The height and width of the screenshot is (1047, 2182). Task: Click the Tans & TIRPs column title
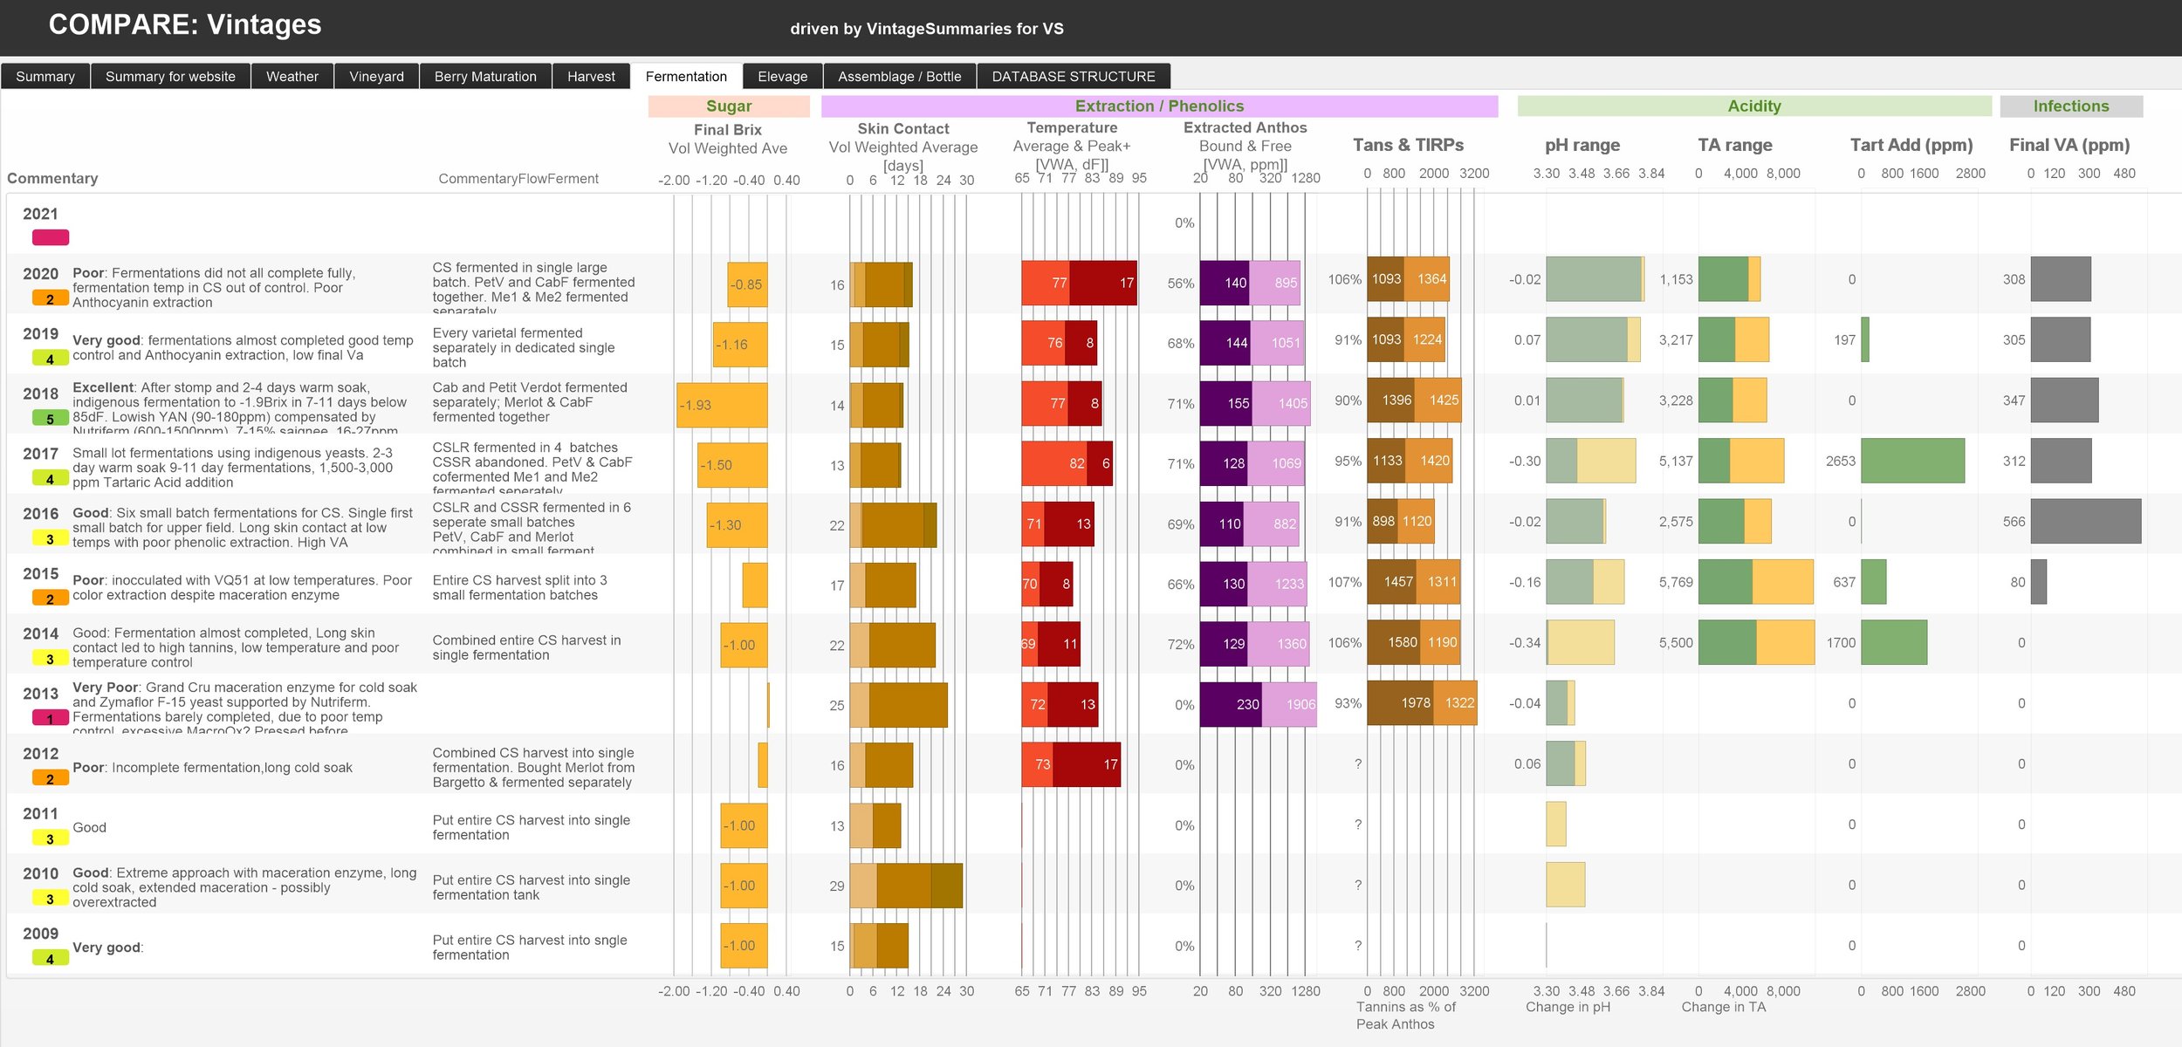click(1408, 145)
